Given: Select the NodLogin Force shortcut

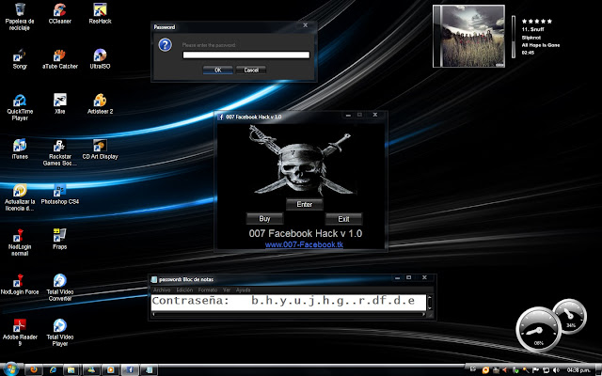Looking at the screenshot, I should point(20,284).
